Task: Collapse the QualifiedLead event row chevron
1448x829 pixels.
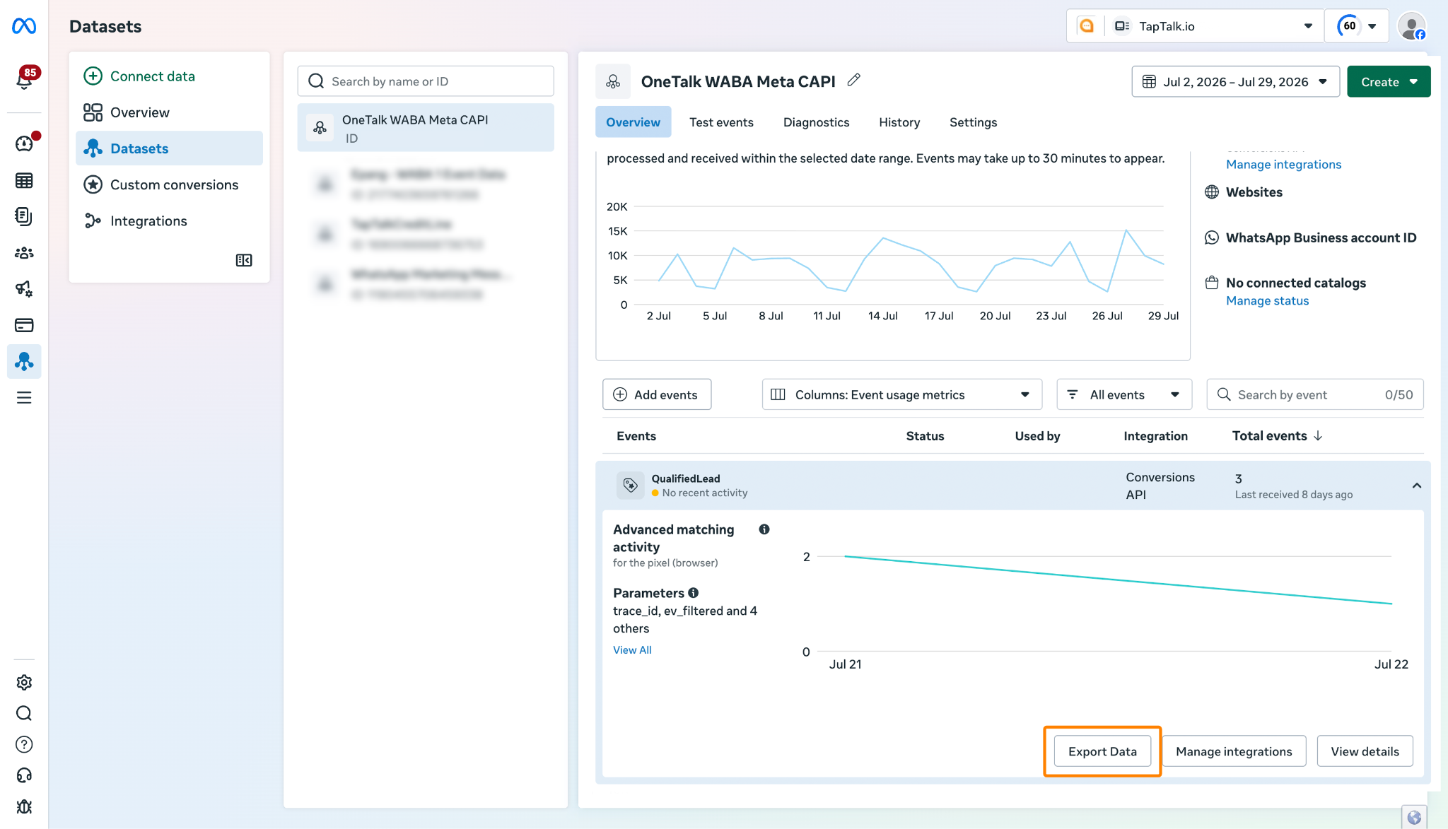Action: (x=1417, y=486)
